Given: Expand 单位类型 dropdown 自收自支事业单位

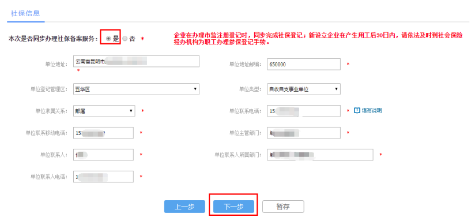Looking at the screenshot, I should (x=304, y=89).
